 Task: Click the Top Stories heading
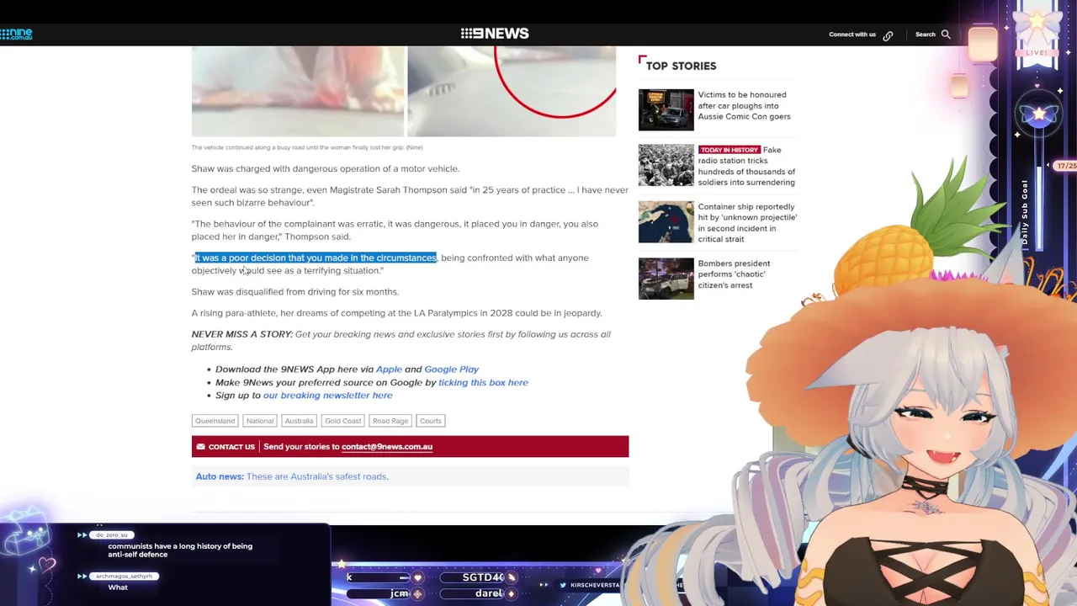pos(681,66)
